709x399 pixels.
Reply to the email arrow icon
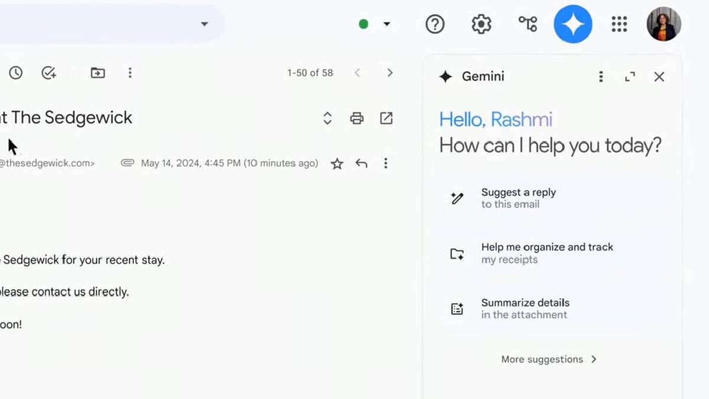point(362,163)
